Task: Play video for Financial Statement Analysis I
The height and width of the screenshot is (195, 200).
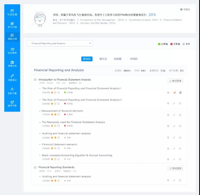Action: point(168,93)
